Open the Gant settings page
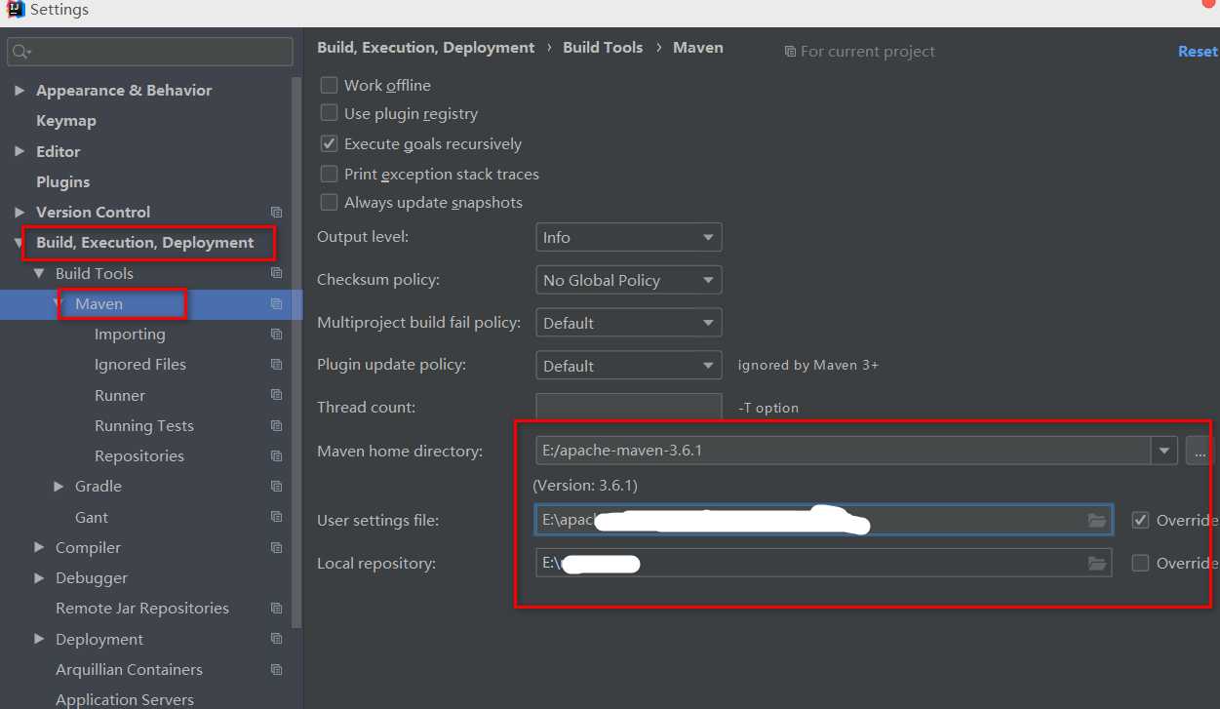The width and height of the screenshot is (1220, 709). click(x=92, y=518)
